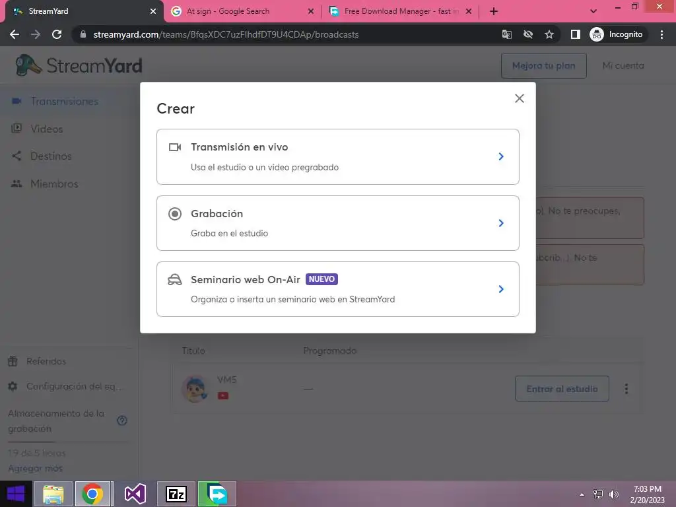Open a new browser tab
The width and height of the screenshot is (676, 507).
tap(494, 11)
